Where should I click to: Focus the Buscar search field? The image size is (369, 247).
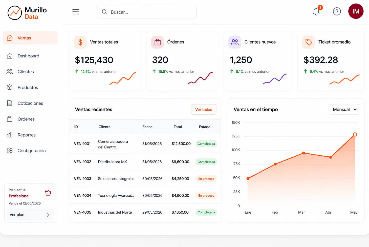click(x=146, y=12)
